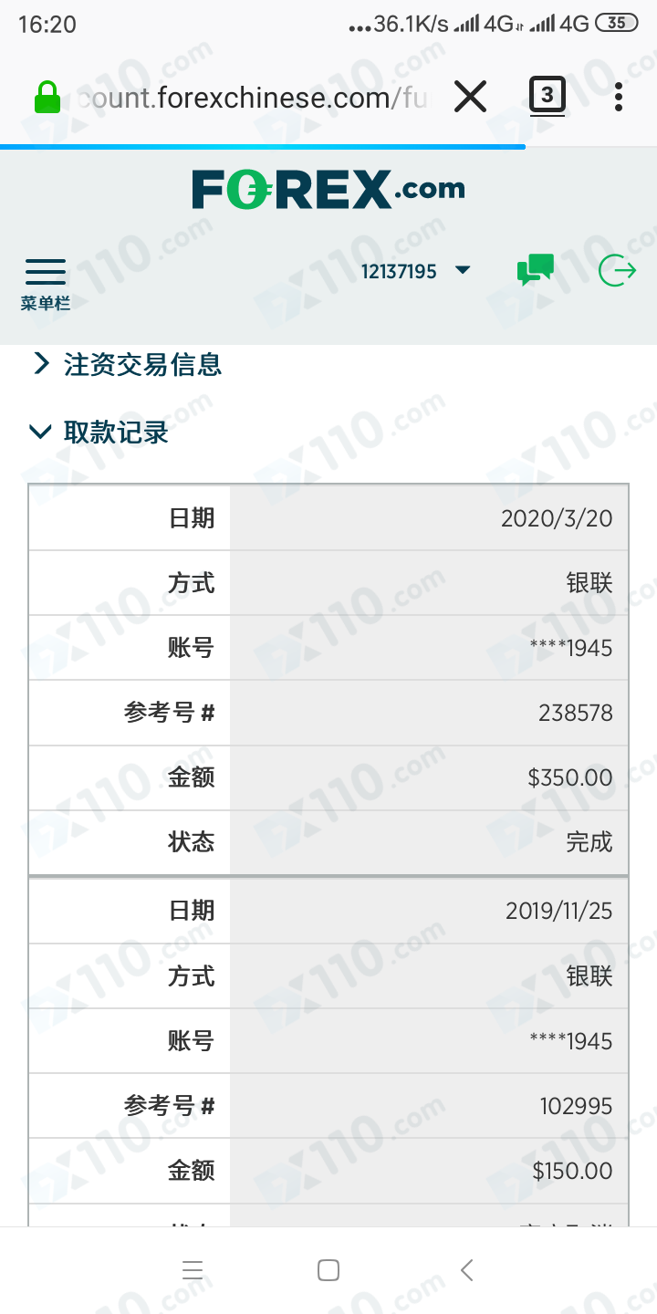
Task: Click the FOREX.com logo
Action: tap(328, 189)
